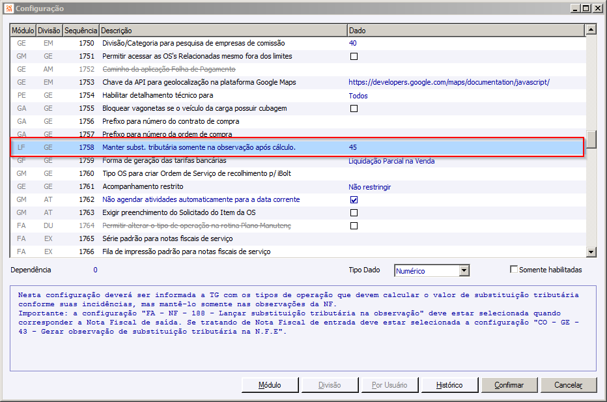Screen dimensions: 607x402
Task: Select struck-through Caminho da aplicação Folha row
Action: (297, 69)
